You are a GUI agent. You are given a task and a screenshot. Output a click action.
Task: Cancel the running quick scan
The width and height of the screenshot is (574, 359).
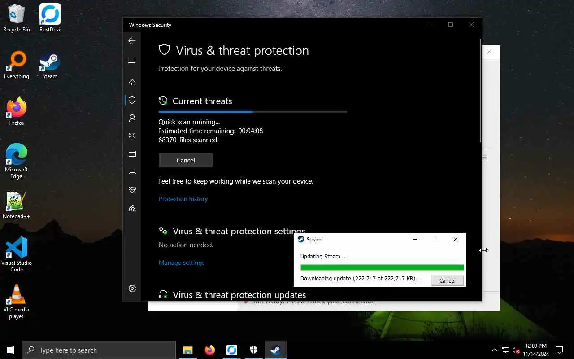pos(186,160)
